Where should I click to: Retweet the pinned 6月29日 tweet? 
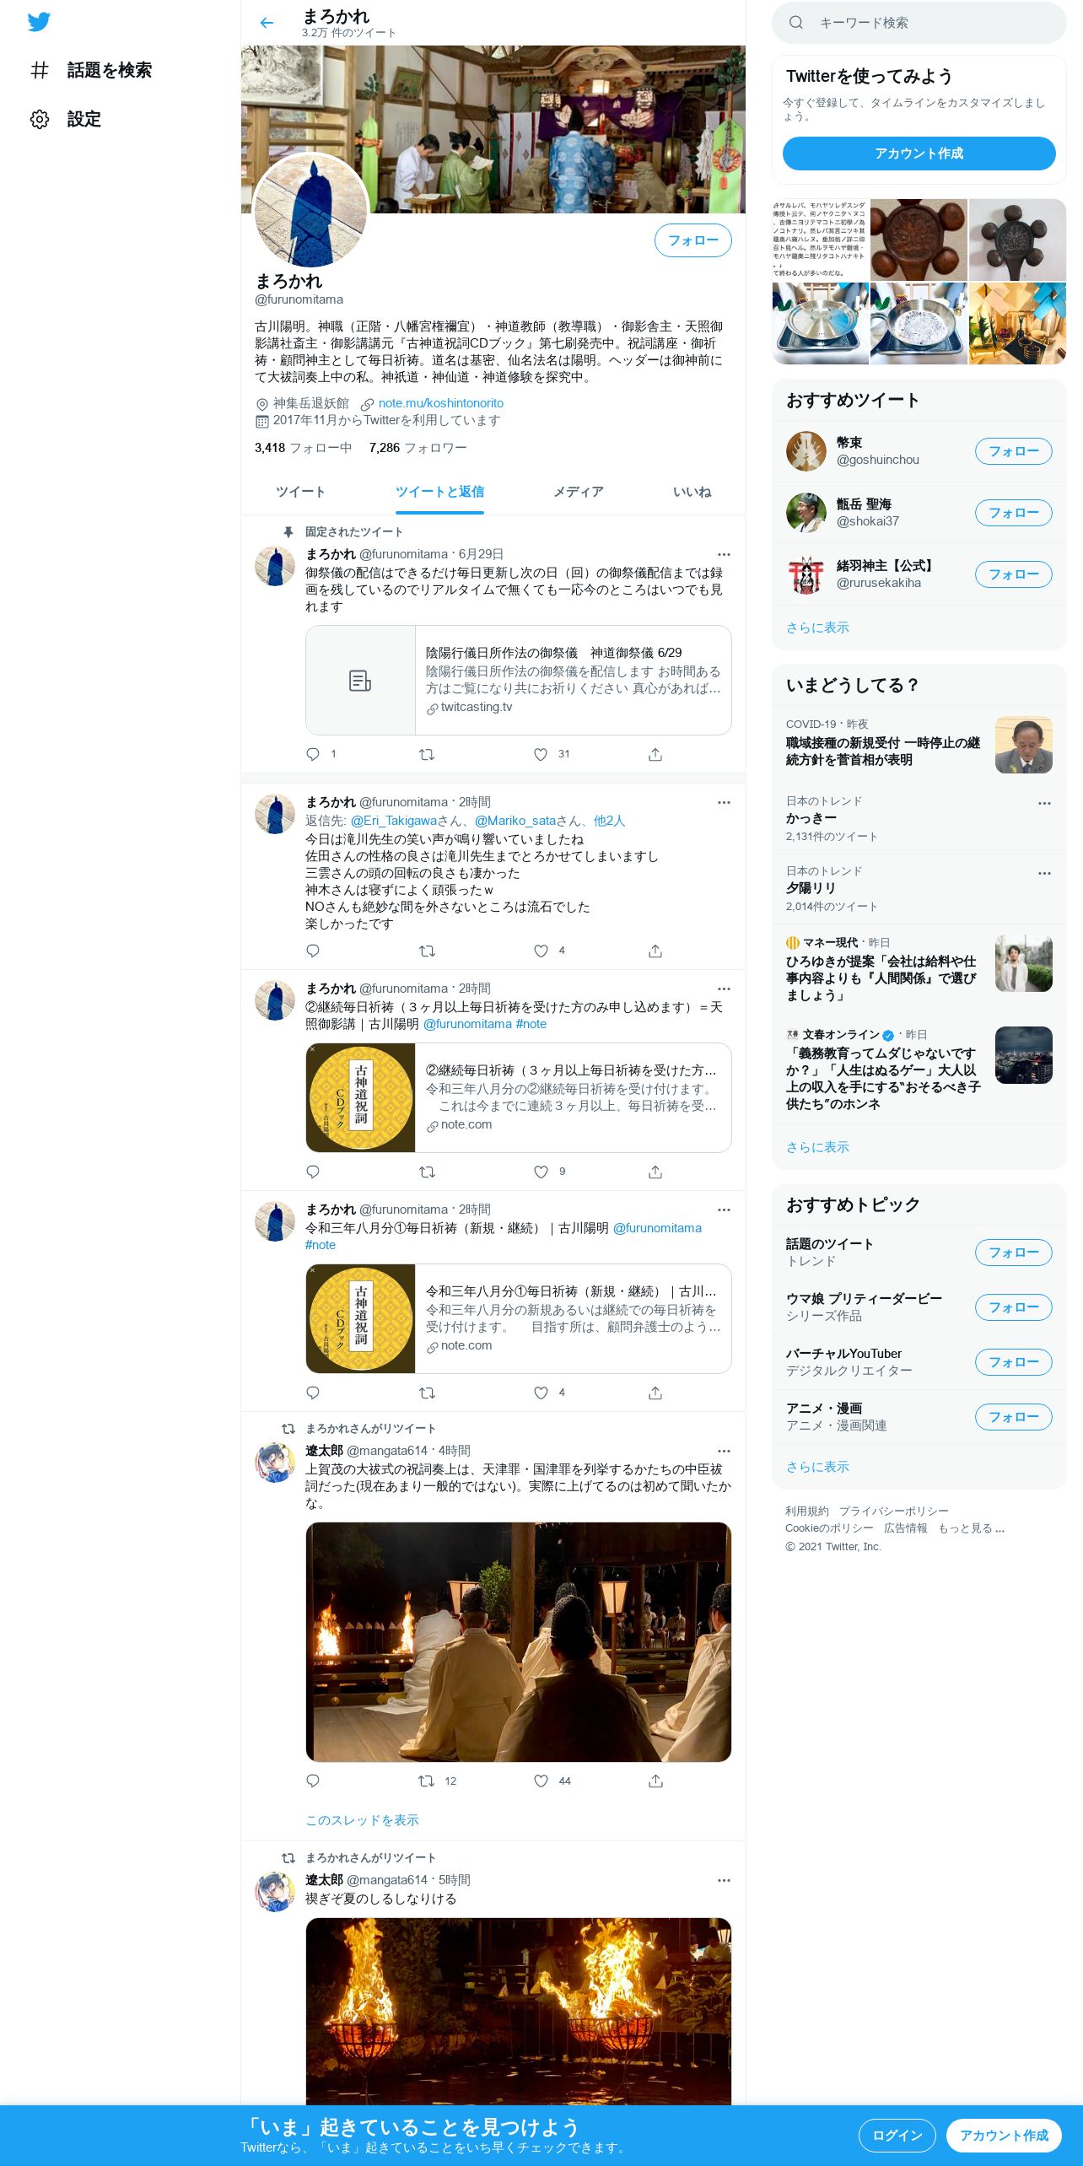pos(427,754)
